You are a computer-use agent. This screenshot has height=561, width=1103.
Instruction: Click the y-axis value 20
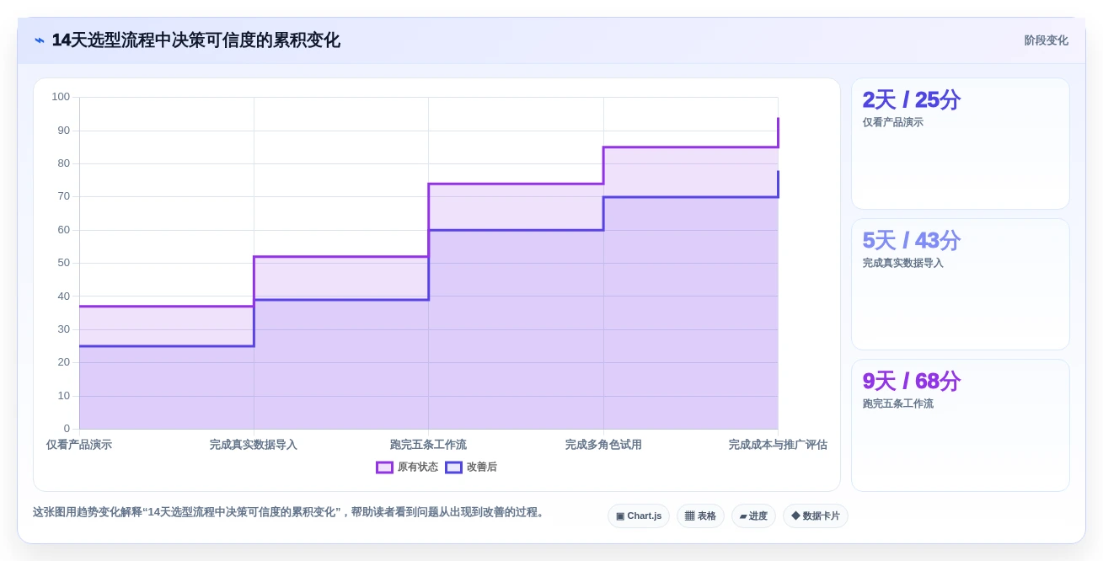click(64, 362)
